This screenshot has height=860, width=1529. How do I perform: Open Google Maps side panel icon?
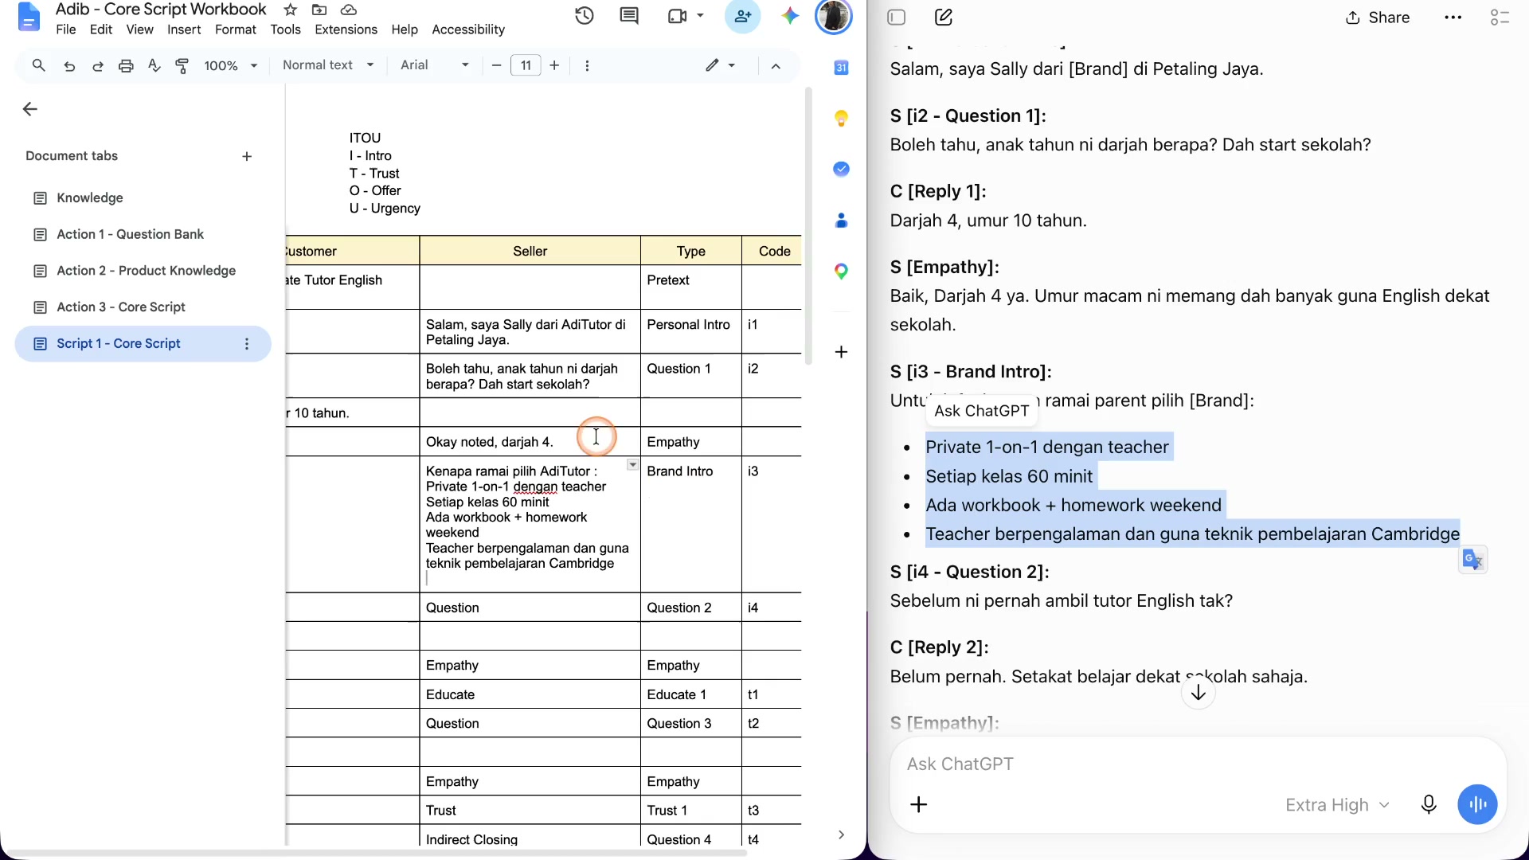coord(841,272)
